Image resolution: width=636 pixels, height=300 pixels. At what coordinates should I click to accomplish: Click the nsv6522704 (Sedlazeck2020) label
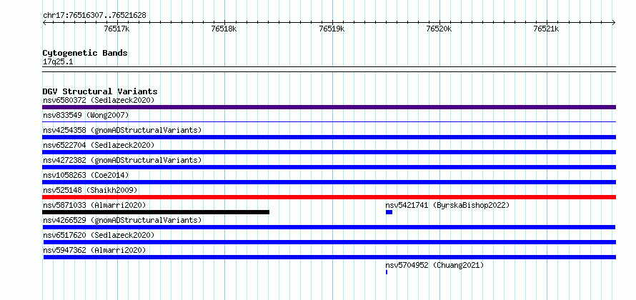(99, 145)
